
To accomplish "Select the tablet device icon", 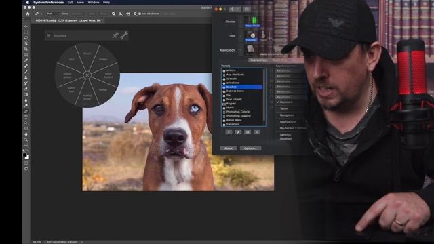I will click(252, 22).
